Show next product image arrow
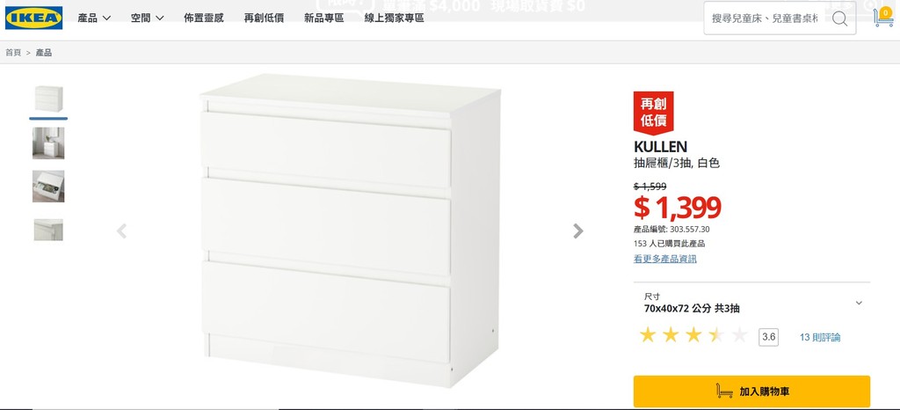 click(x=578, y=231)
